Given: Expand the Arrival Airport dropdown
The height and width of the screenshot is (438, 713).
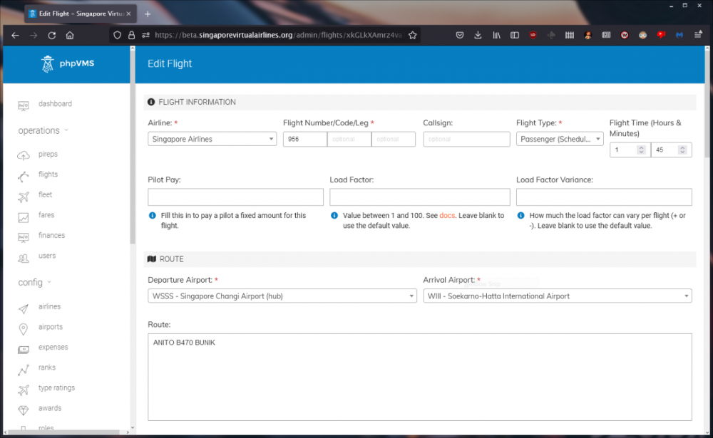Looking at the screenshot, I should (557, 296).
